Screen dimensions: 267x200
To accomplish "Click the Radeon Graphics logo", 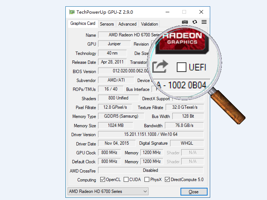I will pyautogui.click(x=182, y=42).
